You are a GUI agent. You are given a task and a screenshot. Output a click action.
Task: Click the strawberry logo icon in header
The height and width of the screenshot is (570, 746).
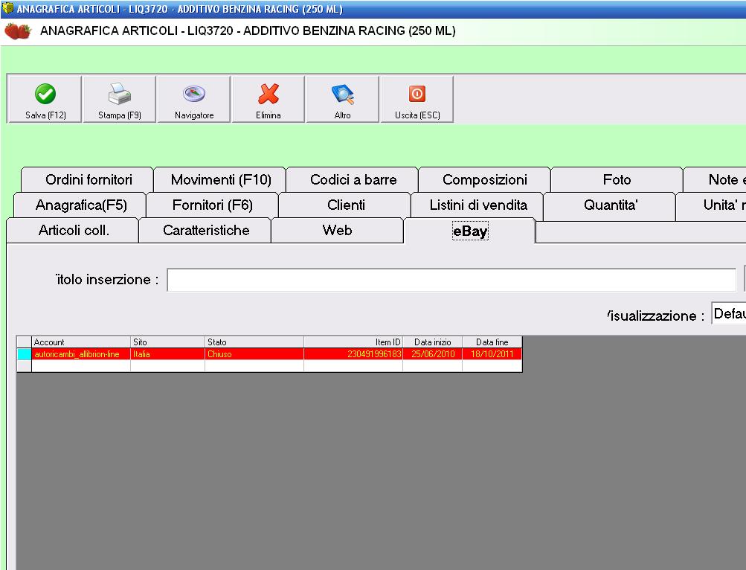18,31
